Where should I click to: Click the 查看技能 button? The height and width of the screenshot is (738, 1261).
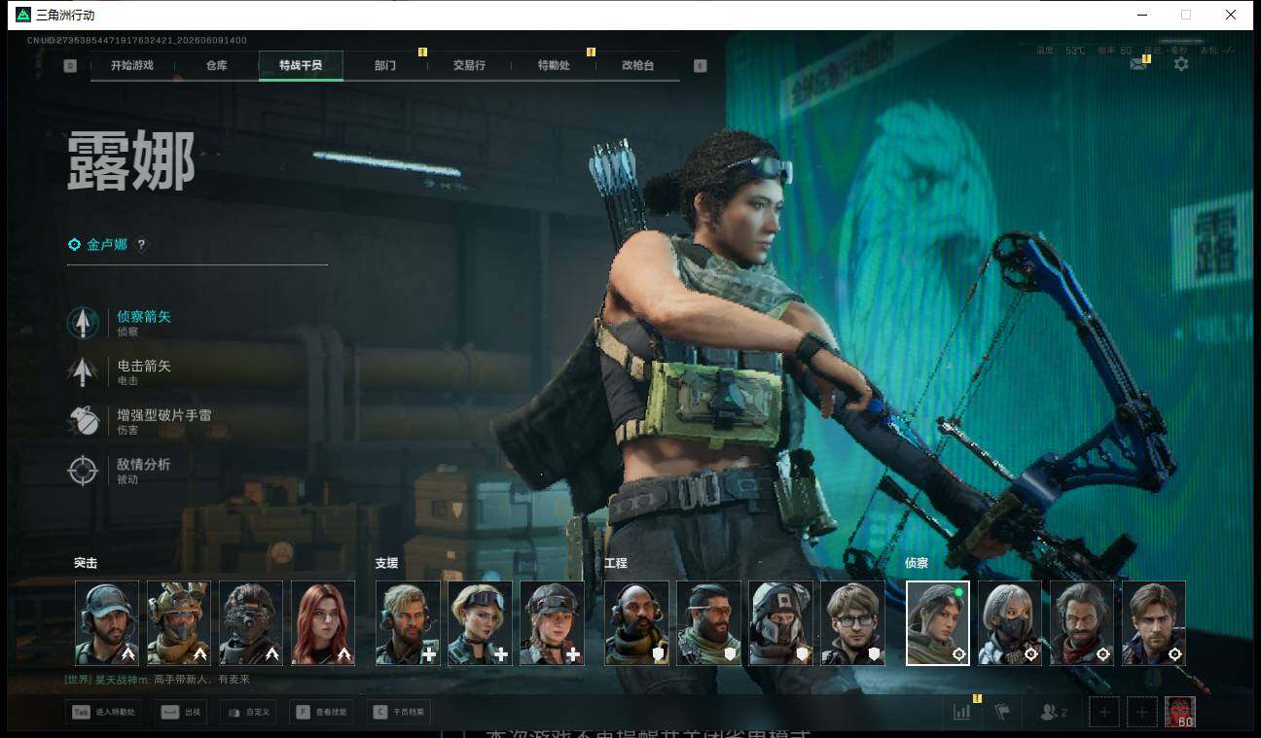pos(321,713)
